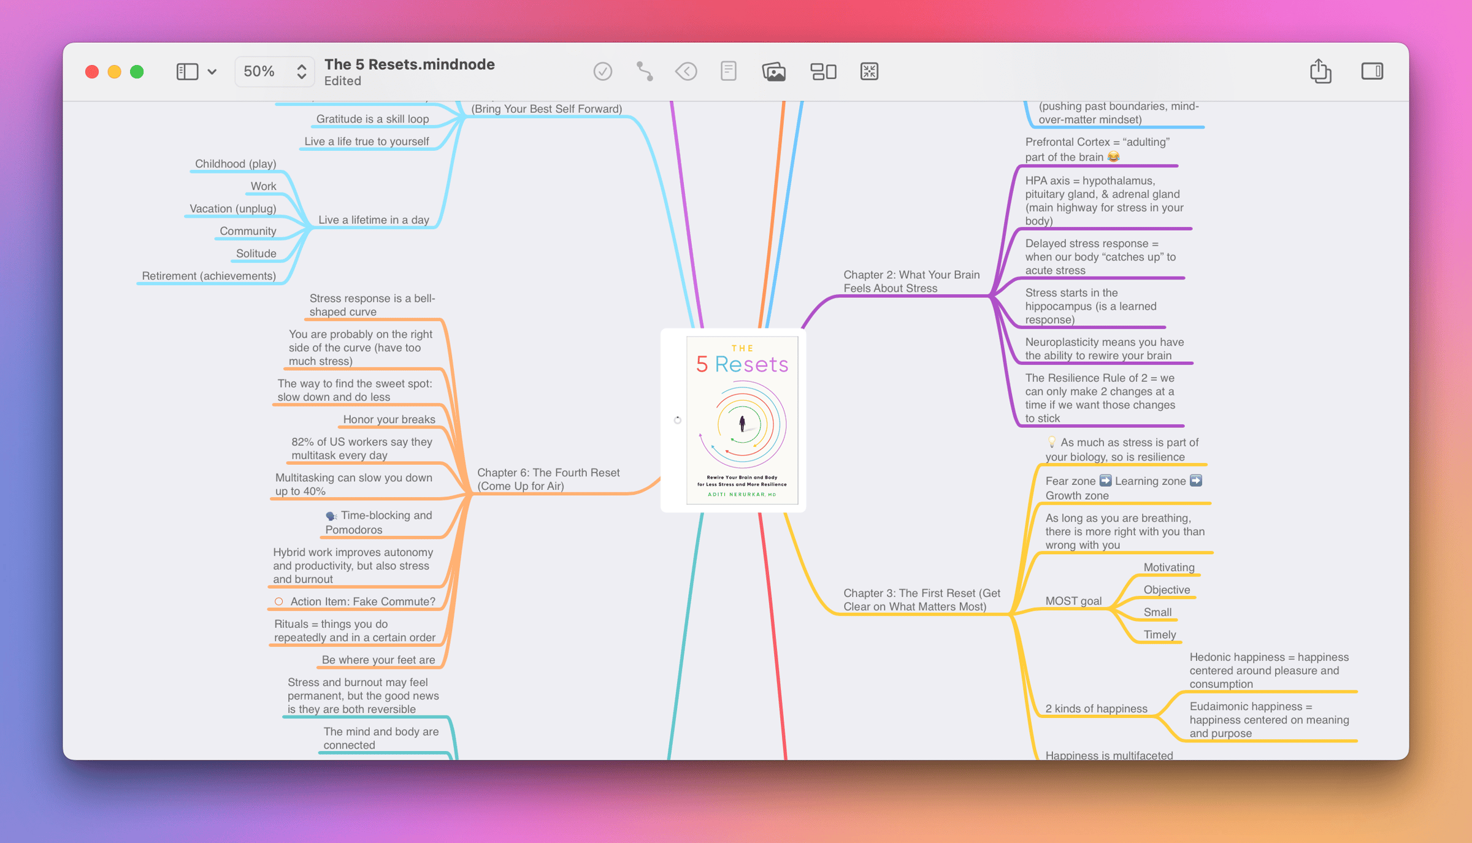Click the Gratitude is a skill loop node
This screenshot has height=843, width=1472.
point(372,119)
